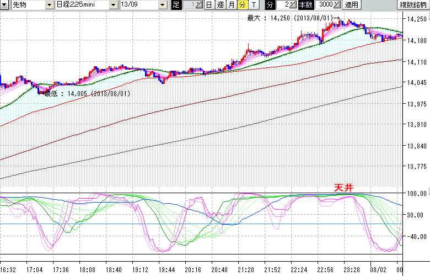The width and height of the screenshot is (430, 276).
Task: Click the 適用 (apply) button
Action: coord(351,5)
